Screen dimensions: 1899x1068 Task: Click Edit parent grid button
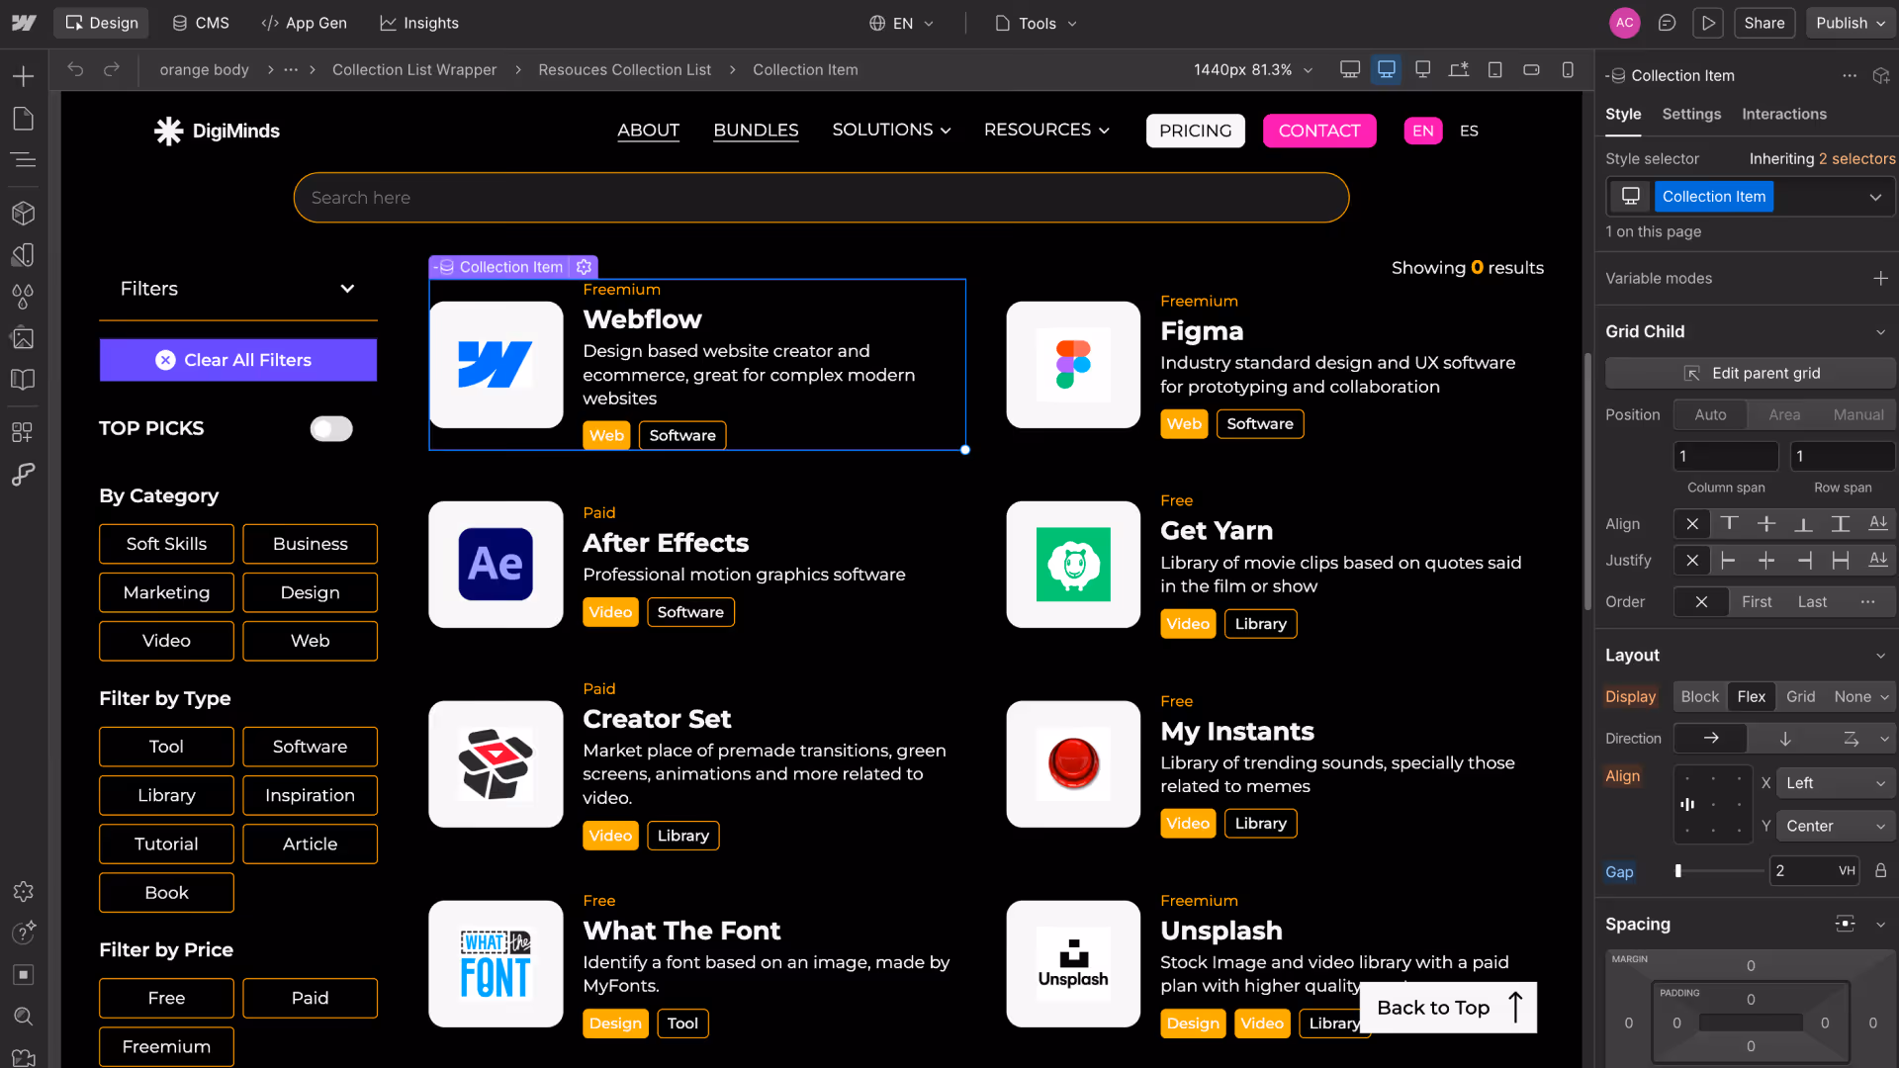[1750, 373]
